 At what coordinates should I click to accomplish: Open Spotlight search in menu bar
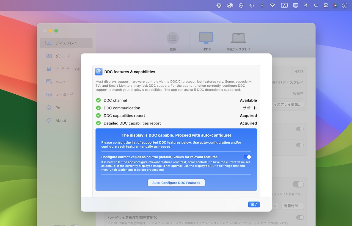click(316, 5)
